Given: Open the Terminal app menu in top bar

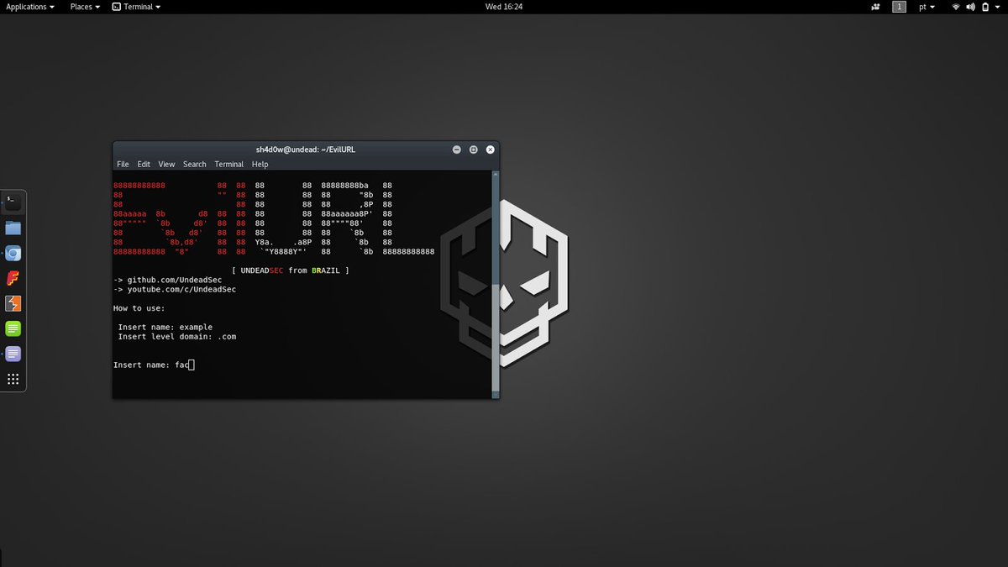Looking at the screenshot, I should (x=136, y=7).
